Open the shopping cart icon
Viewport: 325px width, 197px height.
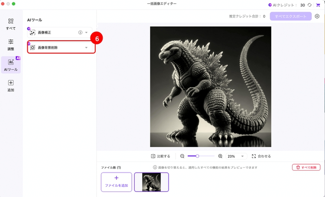pos(318,5)
